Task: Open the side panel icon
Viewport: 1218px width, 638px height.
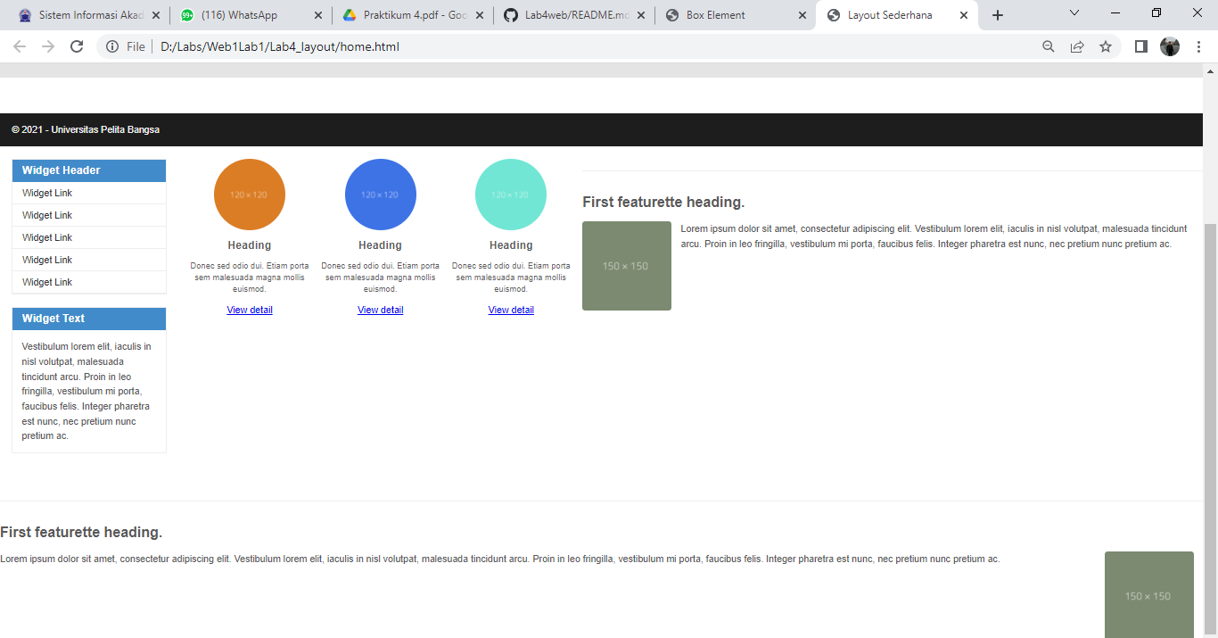Action: pyautogui.click(x=1140, y=46)
